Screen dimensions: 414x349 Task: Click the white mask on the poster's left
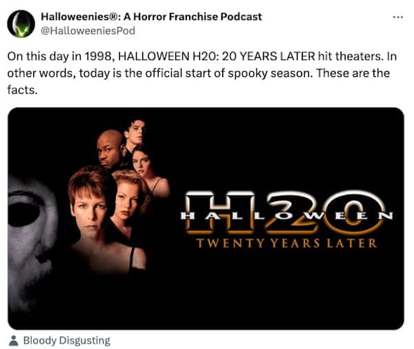point(32,243)
